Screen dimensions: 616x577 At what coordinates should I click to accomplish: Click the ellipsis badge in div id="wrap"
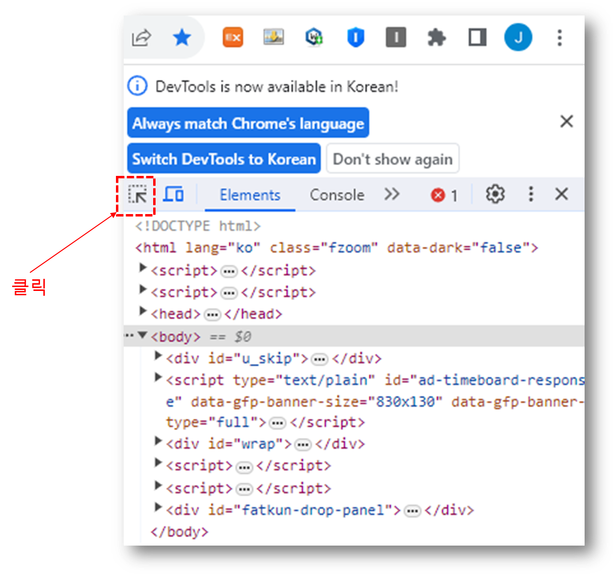tap(303, 445)
